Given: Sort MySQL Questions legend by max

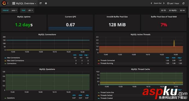Looking at the screenshot, I should 80,95.
